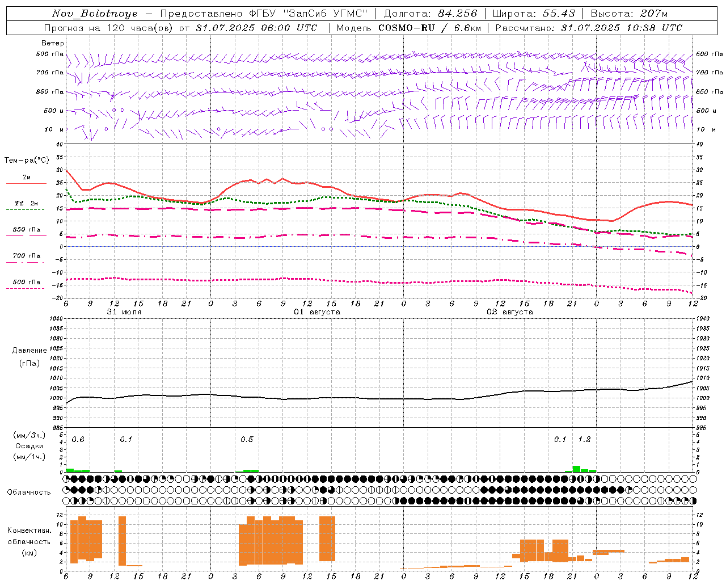
Task: Click the '(мм/3ч.)' precipitation unit label
Action: point(29,435)
